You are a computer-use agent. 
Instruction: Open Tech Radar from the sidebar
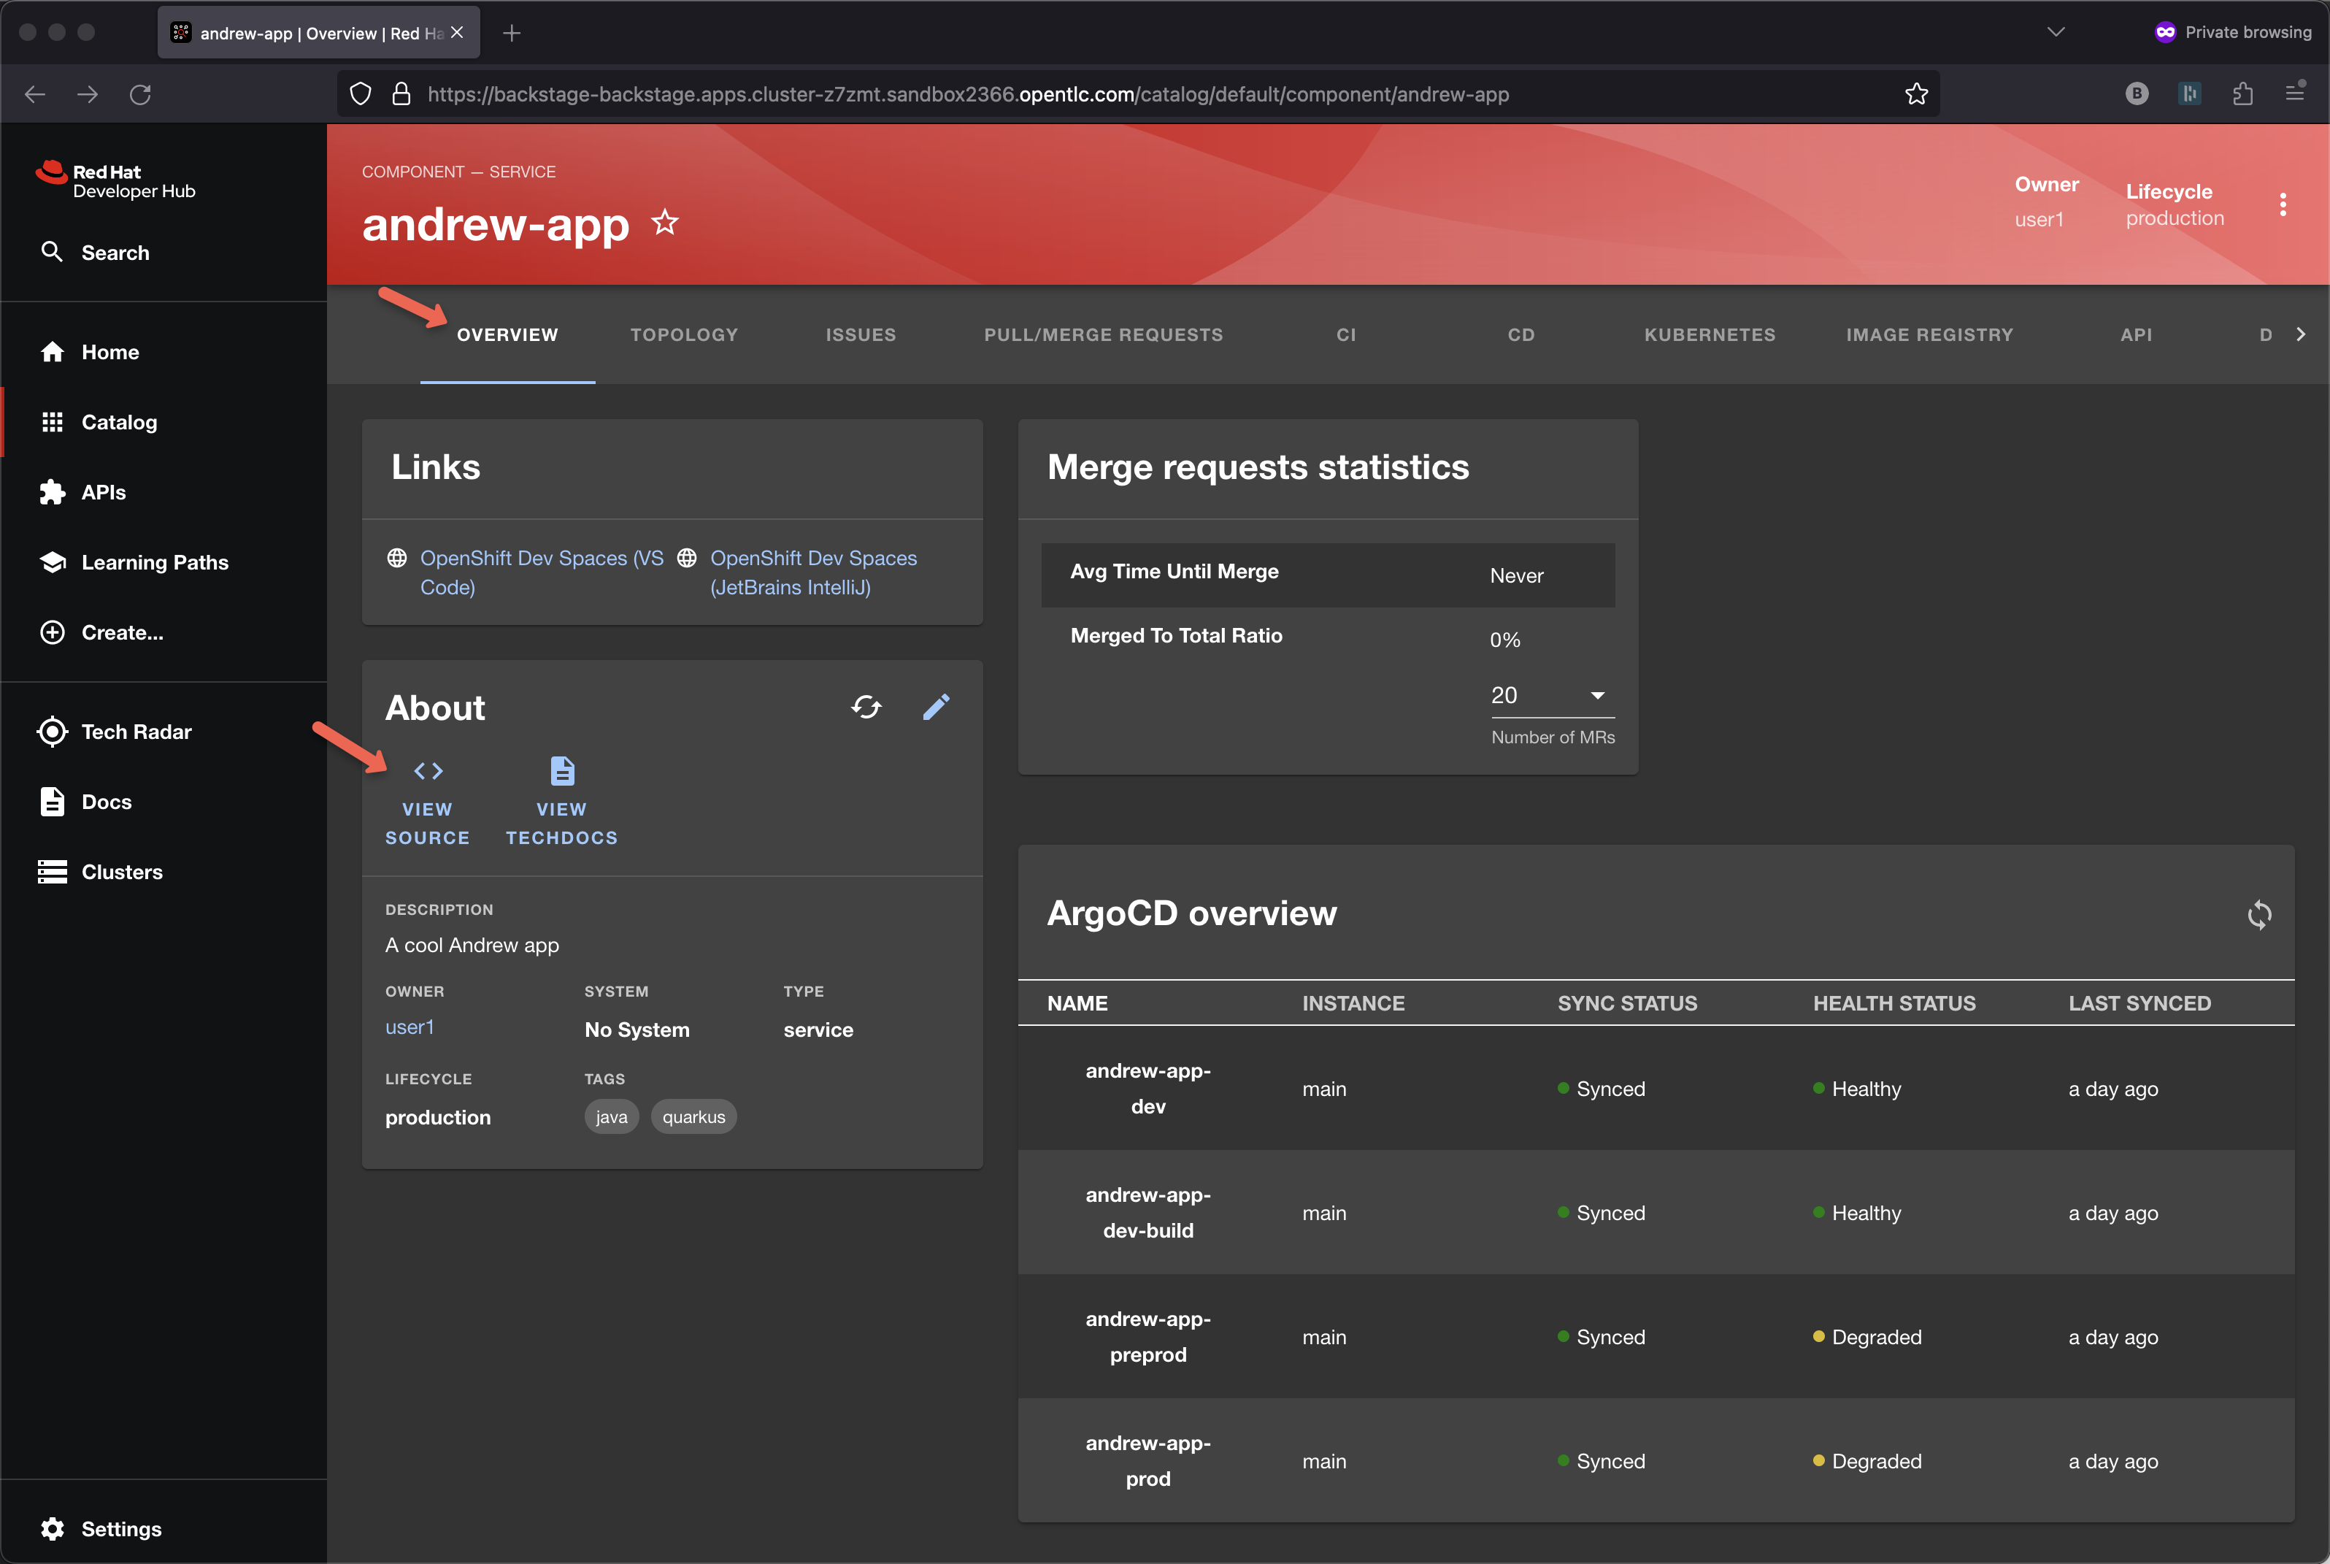coord(136,731)
